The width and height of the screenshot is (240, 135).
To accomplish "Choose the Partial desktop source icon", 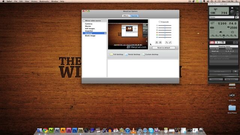I will (126, 54).
